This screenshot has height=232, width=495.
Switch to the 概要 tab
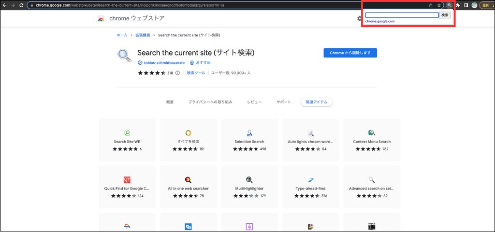tap(170, 102)
